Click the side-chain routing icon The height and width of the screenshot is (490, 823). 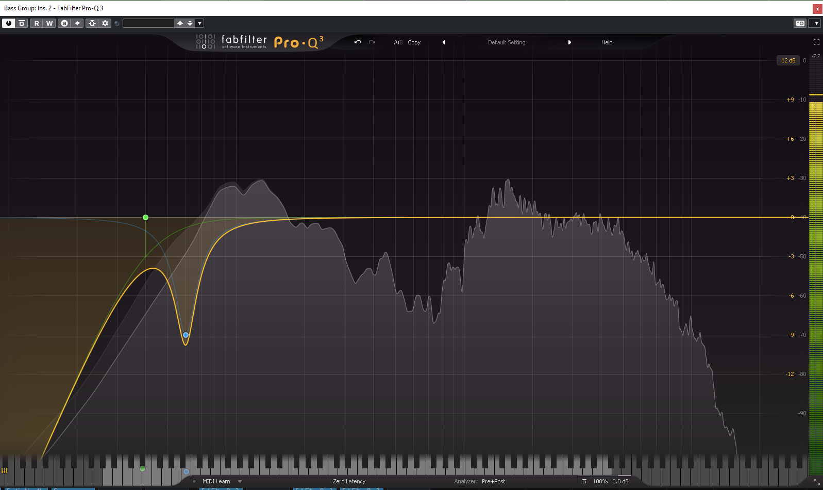tap(92, 23)
